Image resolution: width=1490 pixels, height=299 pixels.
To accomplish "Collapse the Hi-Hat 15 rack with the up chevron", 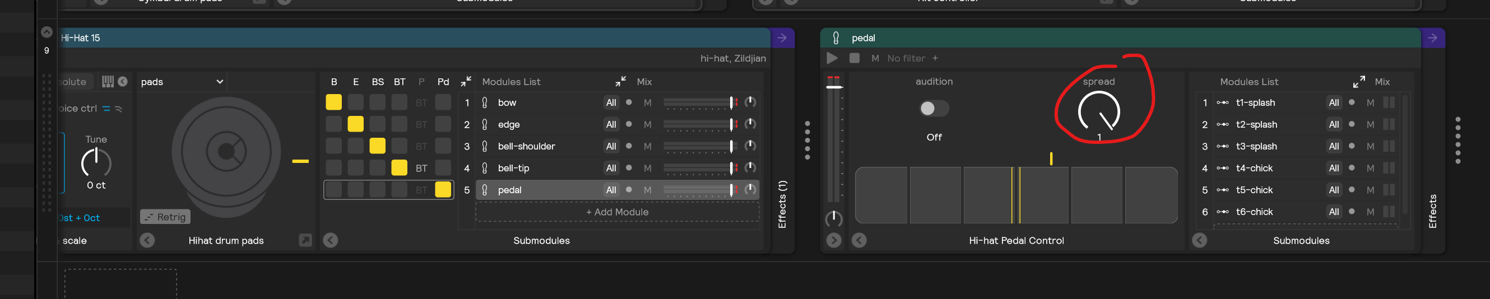I will [x=47, y=32].
